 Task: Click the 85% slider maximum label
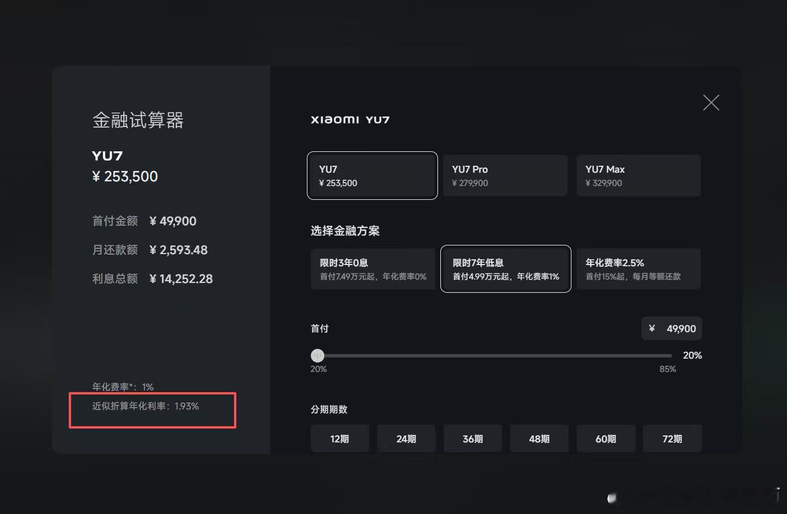coord(668,369)
